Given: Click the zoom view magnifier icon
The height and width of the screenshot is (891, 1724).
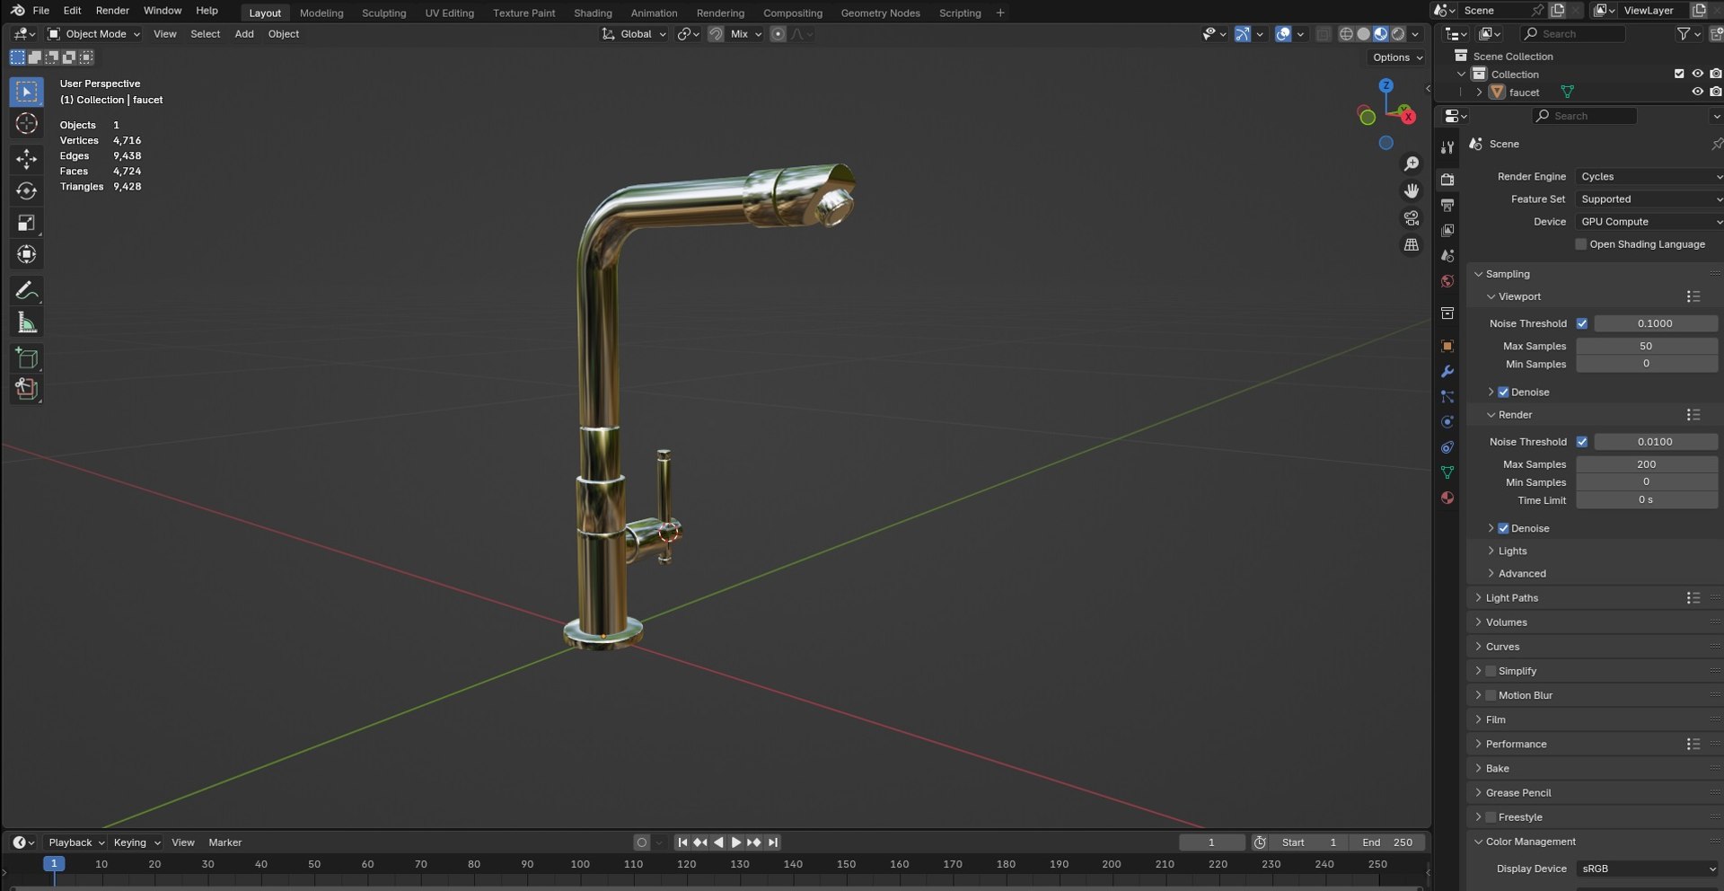Looking at the screenshot, I should pyautogui.click(x=1412, y=163).
